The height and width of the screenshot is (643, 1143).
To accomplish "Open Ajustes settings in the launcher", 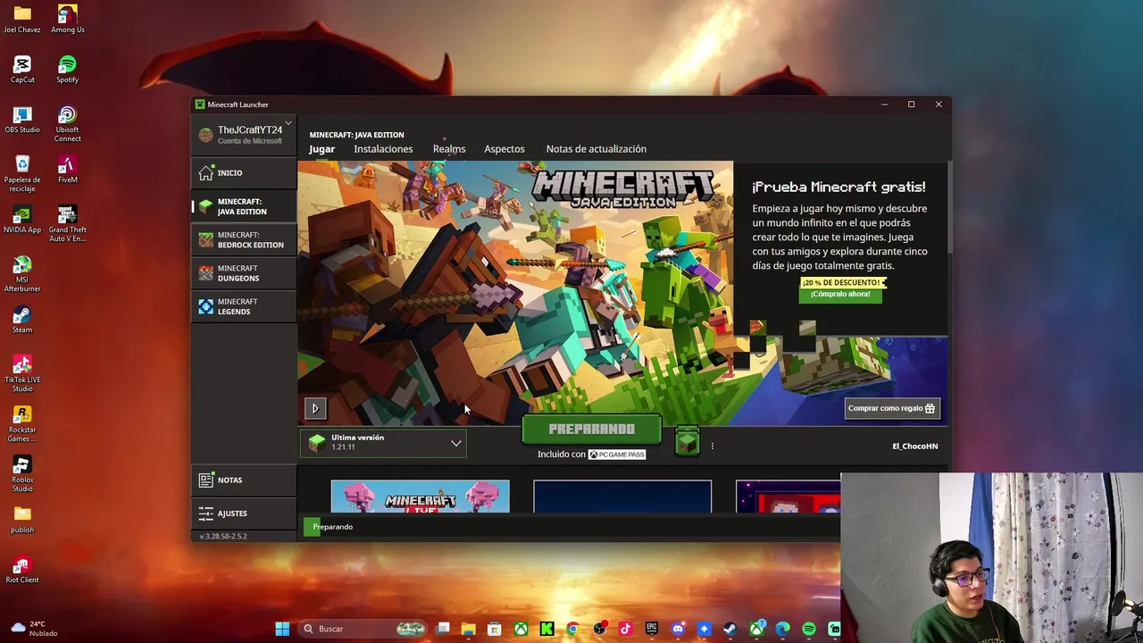I will click(x=243, y=513).
